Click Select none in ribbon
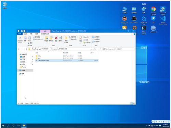The height and width of the screenshot is (128, 171). tap(96, 39)
